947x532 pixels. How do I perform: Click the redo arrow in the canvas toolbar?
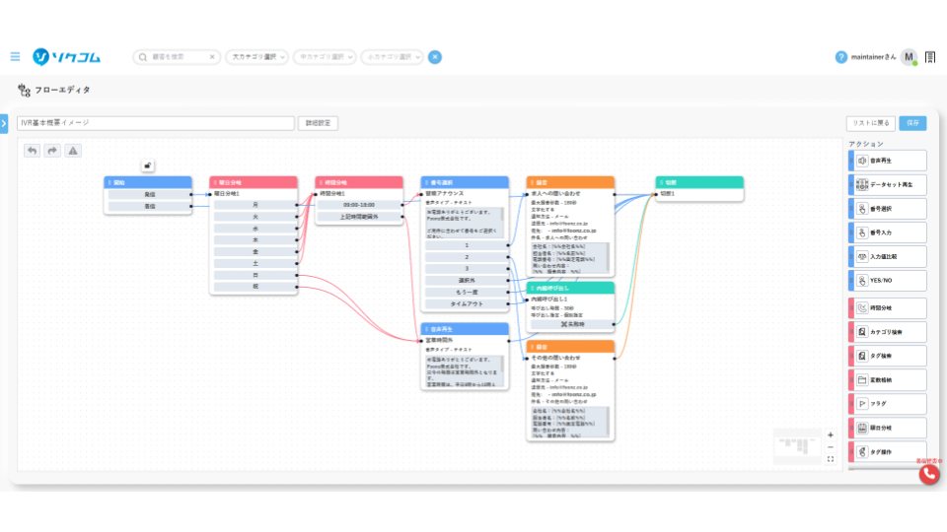[52, 151]
